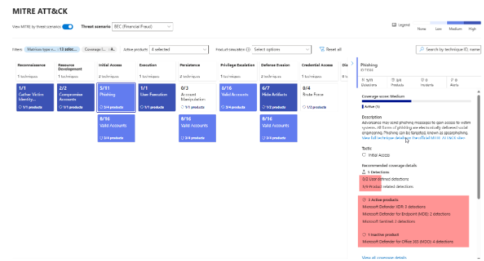Click the Legend book icon
The image size is (484, 261).
pyautogui.click(x=394, y=24)
